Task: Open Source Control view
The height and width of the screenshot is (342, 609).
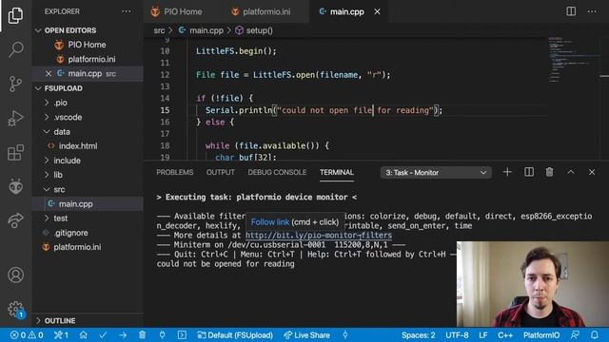Action: pos(15,84)
